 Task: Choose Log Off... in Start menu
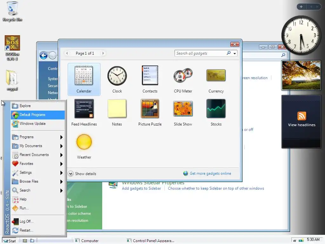pyautogui.click(x=38, y=221)
